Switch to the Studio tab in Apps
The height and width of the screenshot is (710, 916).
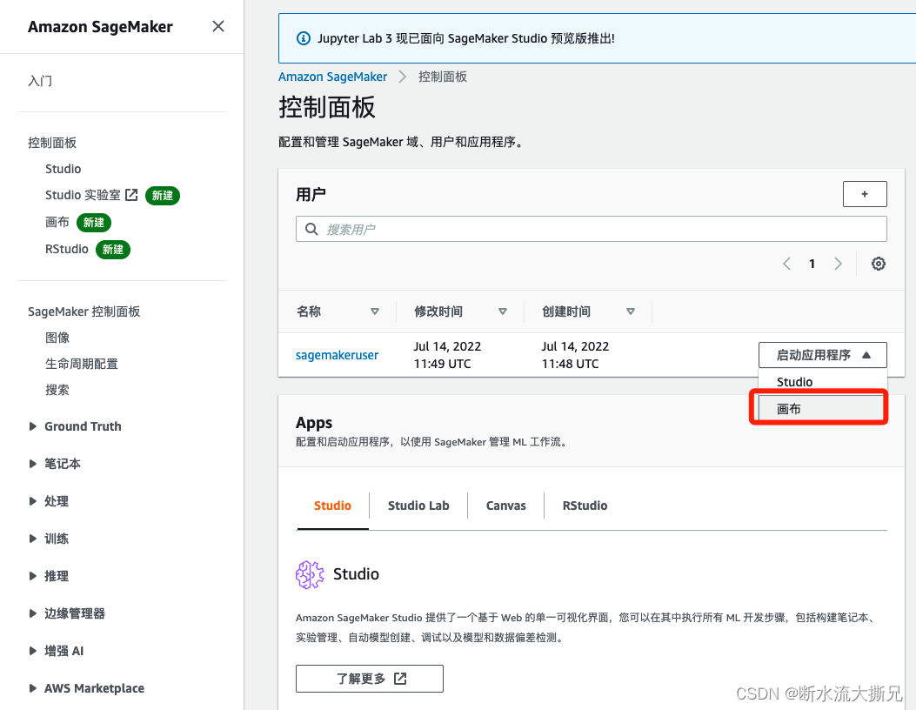click(x=332, y=506)
